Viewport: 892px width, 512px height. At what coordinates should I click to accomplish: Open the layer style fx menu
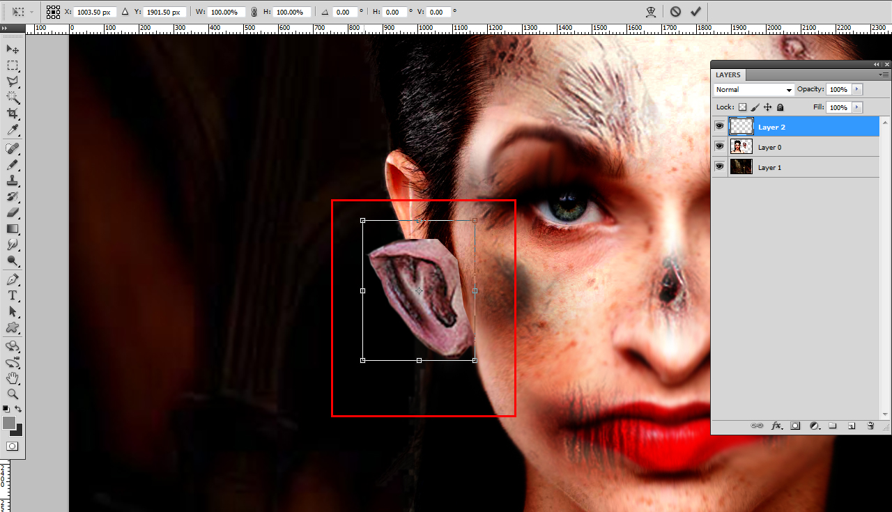click(776, 426)
